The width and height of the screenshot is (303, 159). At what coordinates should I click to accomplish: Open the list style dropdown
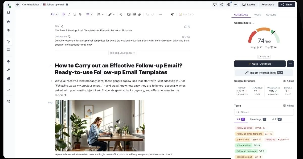tap(100, 14)
